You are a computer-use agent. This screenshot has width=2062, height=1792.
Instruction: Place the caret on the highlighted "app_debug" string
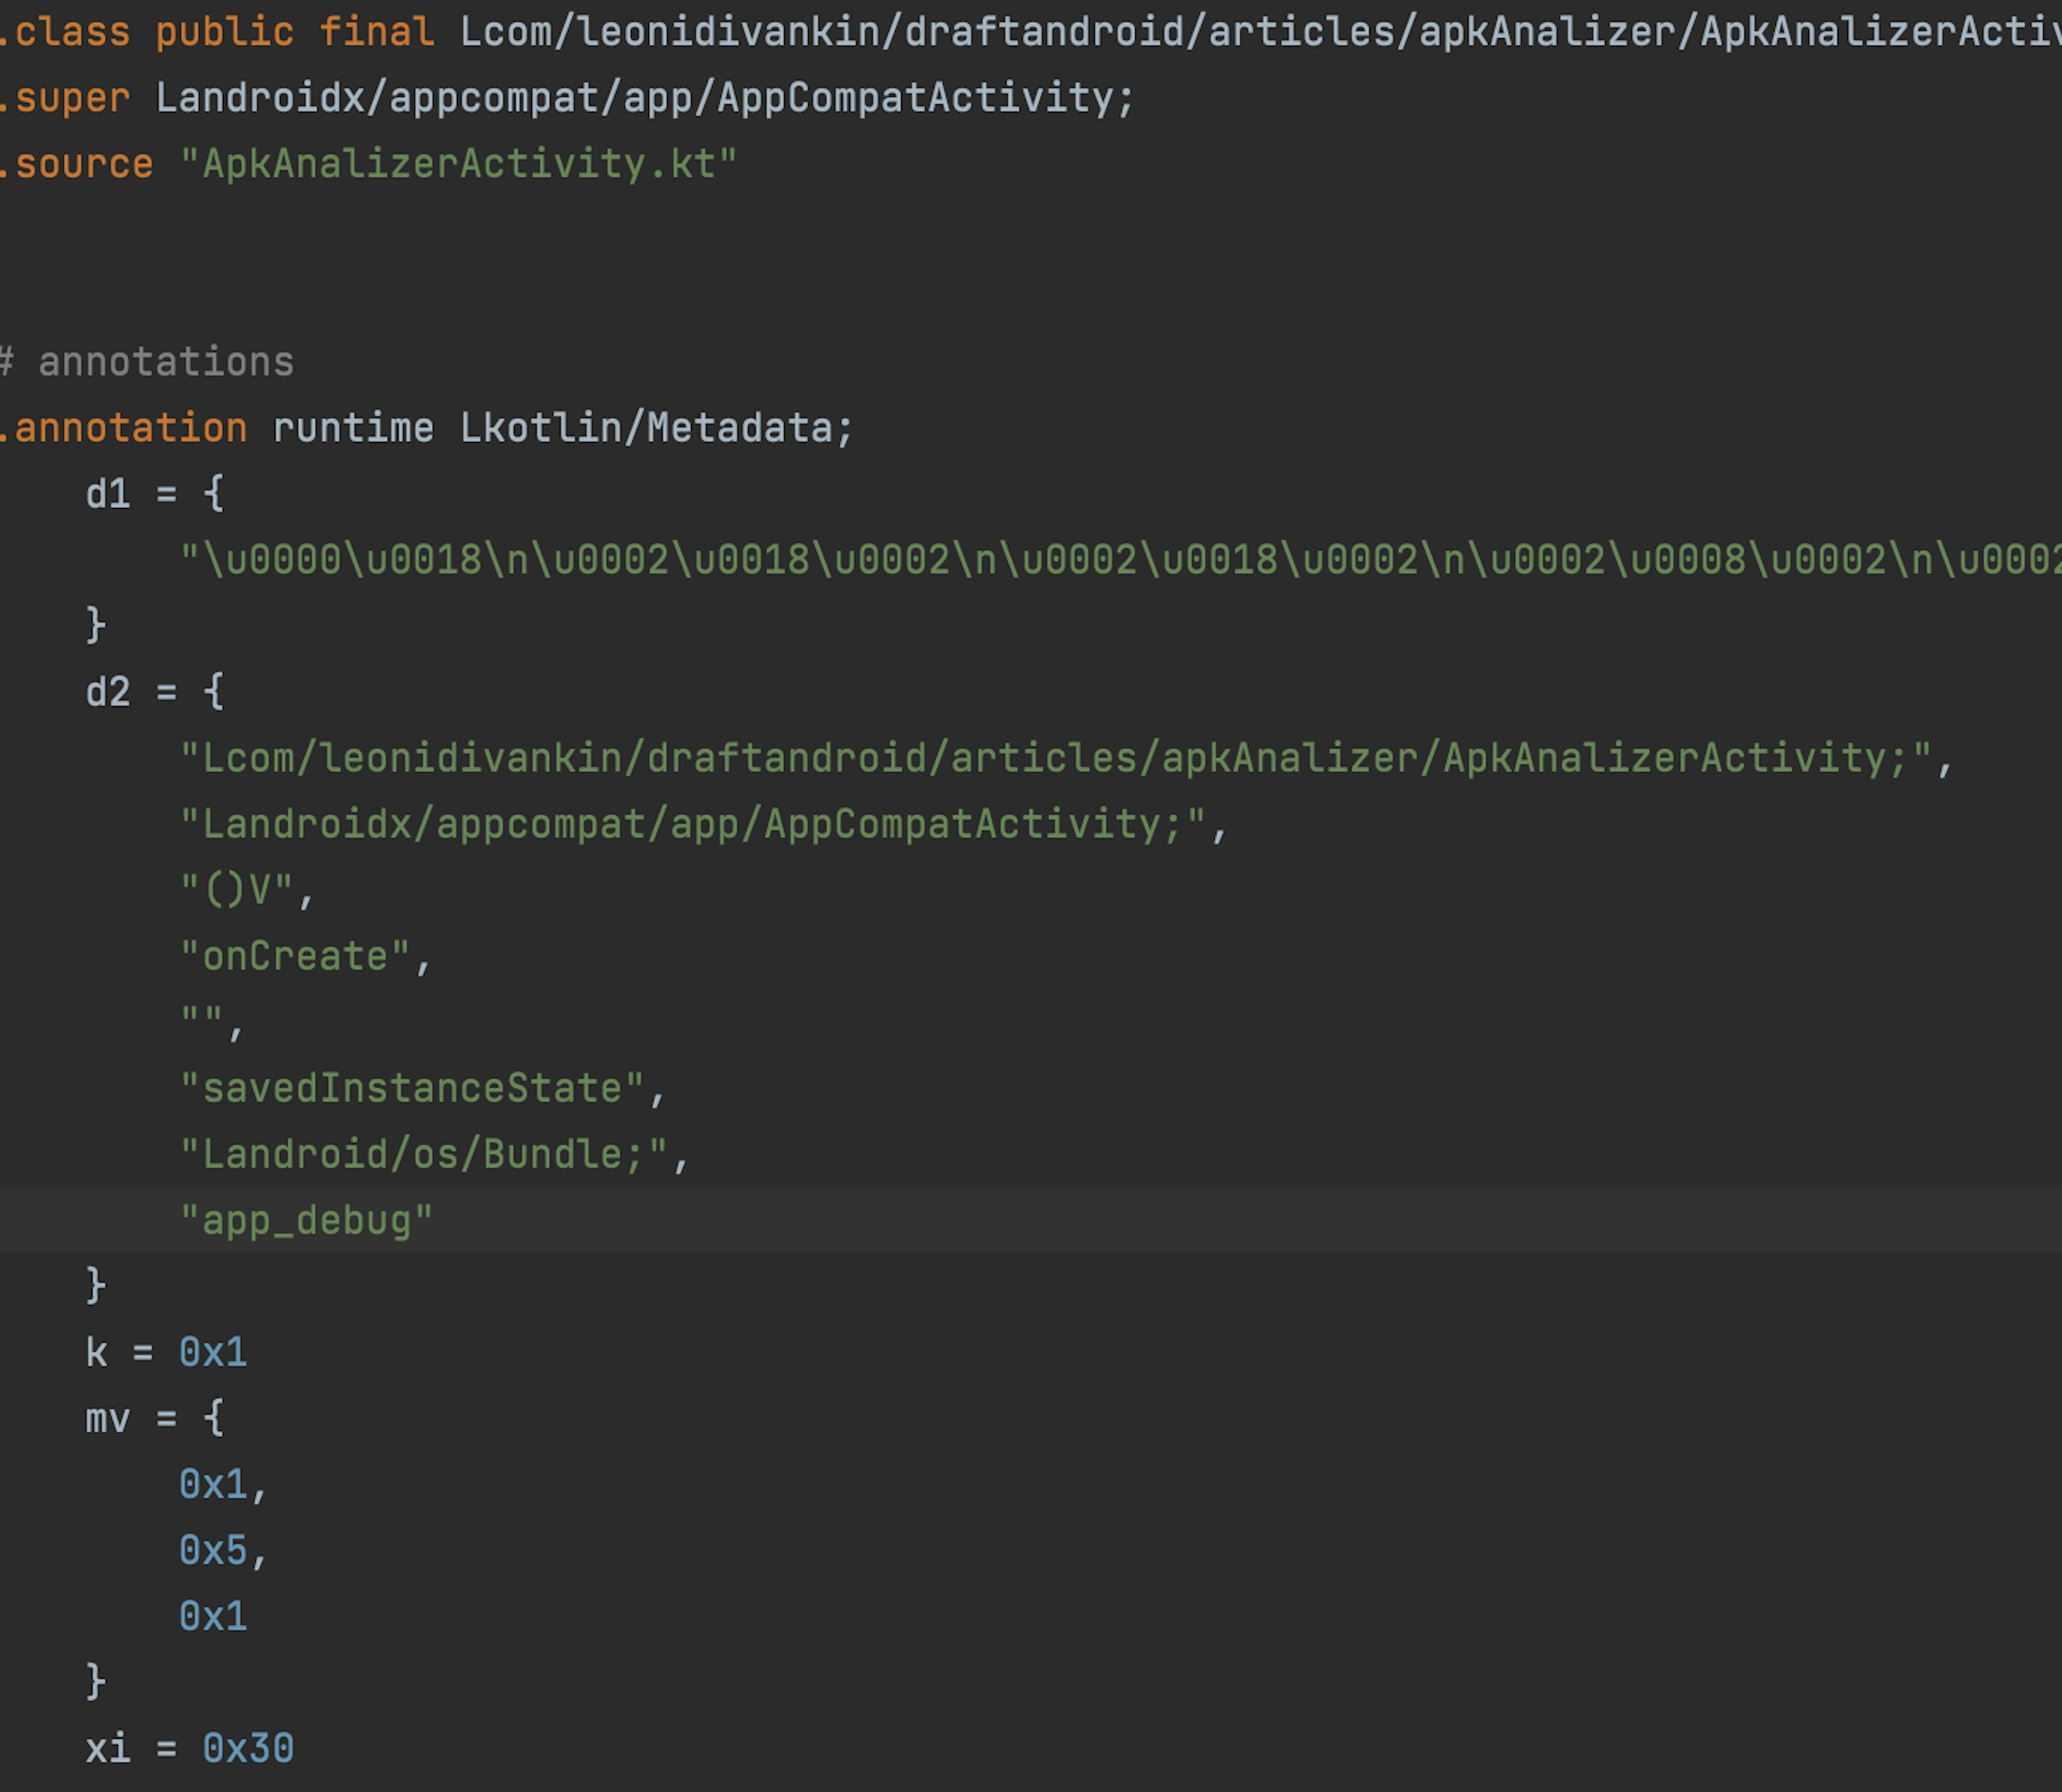[x=306, y=1220]
